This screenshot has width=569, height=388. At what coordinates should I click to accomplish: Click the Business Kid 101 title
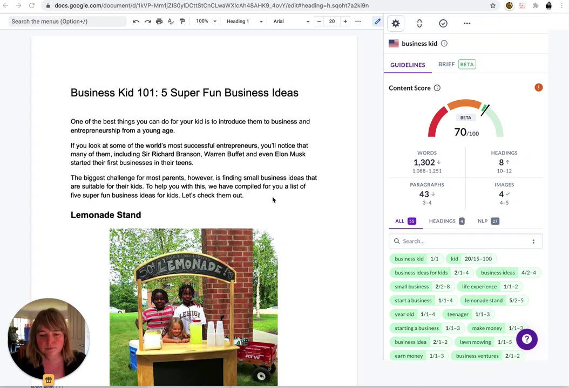click(184, 93)
